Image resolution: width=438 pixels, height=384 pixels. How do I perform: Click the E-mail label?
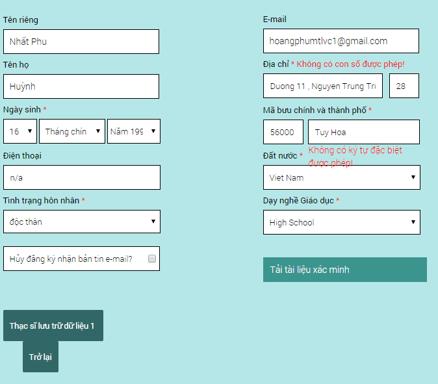tap(275, 19)
